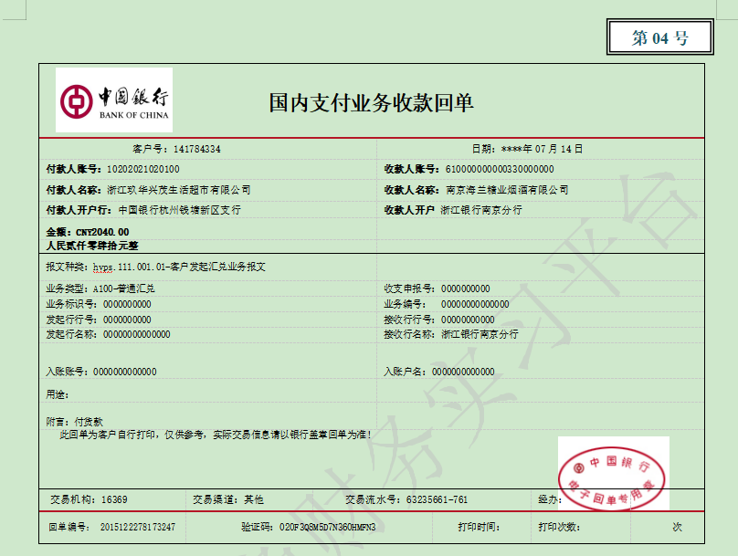Image resolution: width=738 pixels, height=556 pixels.
Task: Click the amount in words 人民贰仟零肆拾元整
Action: click(x=92, y=246)
